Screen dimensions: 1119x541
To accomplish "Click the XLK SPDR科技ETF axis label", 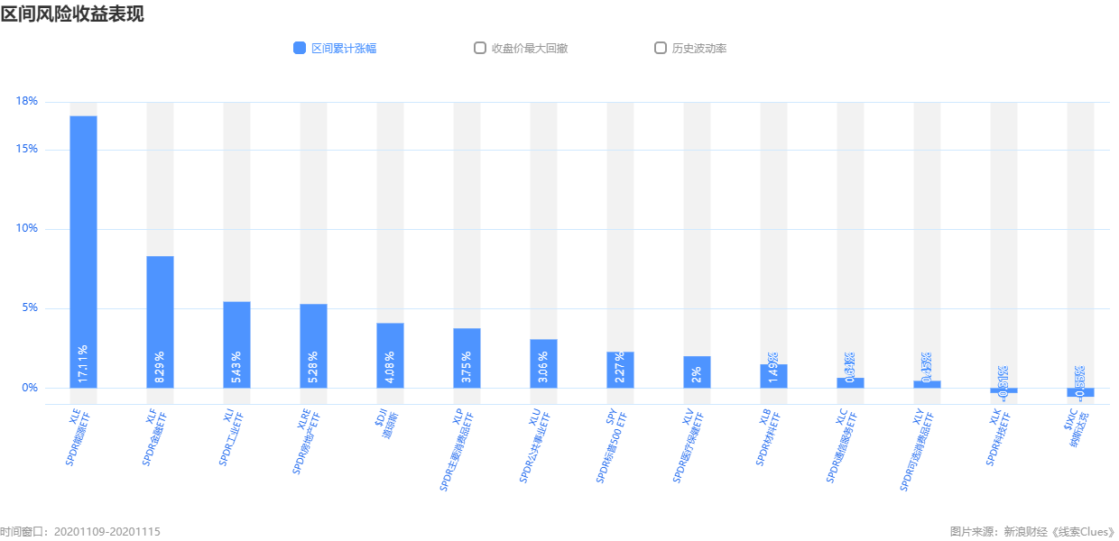I will [1003, 436].
